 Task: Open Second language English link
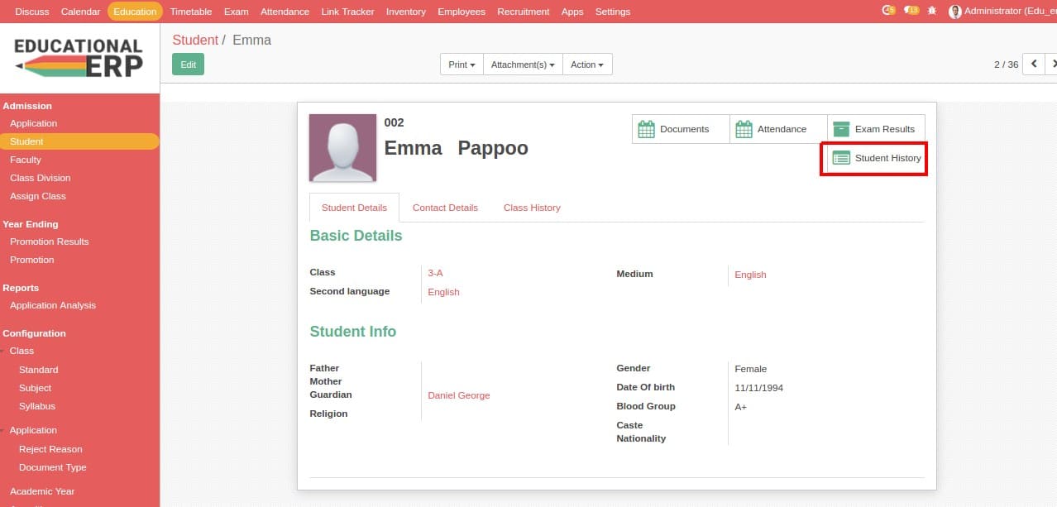coord(443,292)
